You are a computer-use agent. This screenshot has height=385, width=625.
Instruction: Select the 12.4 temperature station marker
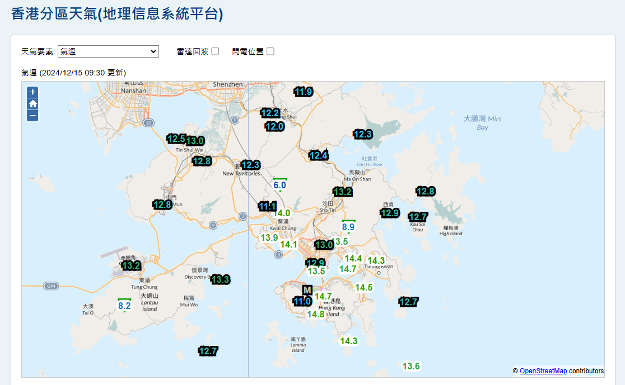319,155
